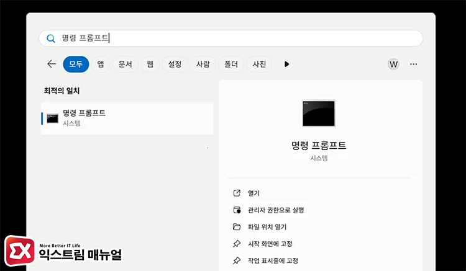Click the folder icon beside 파일 위치 열기
The image size is (466, 271).
(237, 227)
